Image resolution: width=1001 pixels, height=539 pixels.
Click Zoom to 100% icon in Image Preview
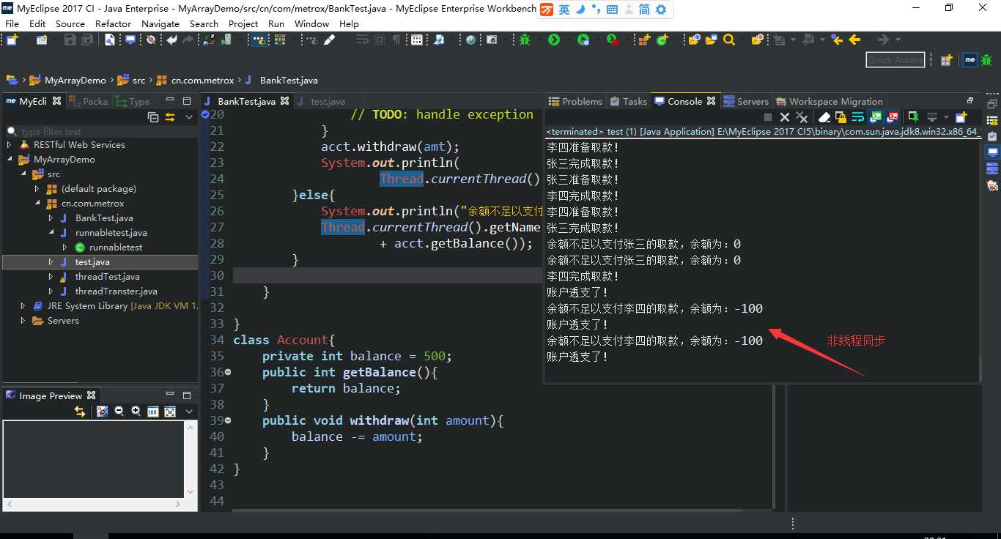(x=152, y=412)
